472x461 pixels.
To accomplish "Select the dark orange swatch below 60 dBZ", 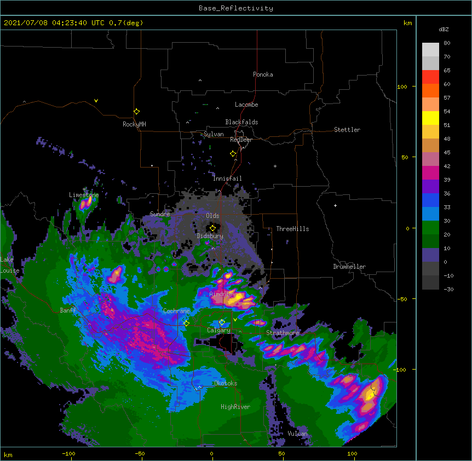I will click(x=430, y=90).
